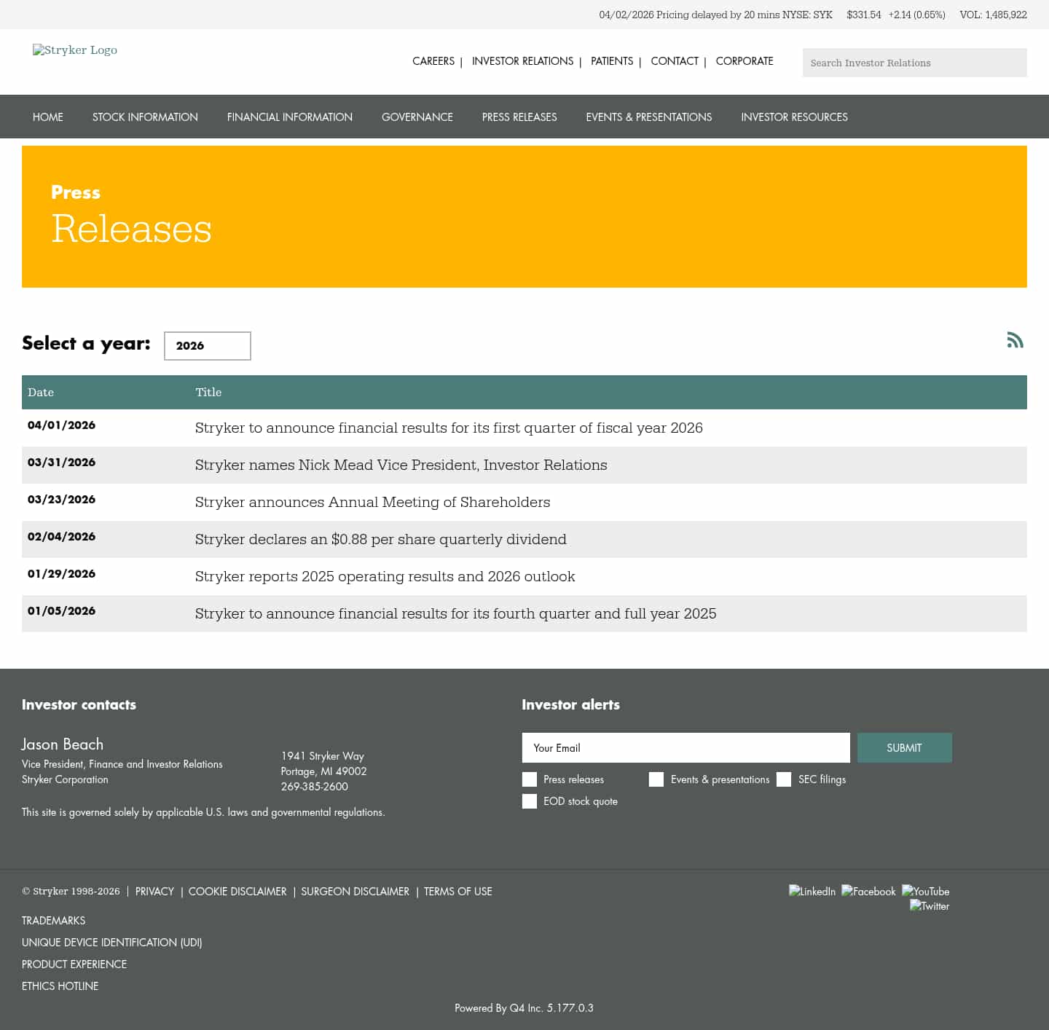This screenshot has width=1049, height=1030.
Task: Click the Stryker logo in the header
Action: point(74,50)
